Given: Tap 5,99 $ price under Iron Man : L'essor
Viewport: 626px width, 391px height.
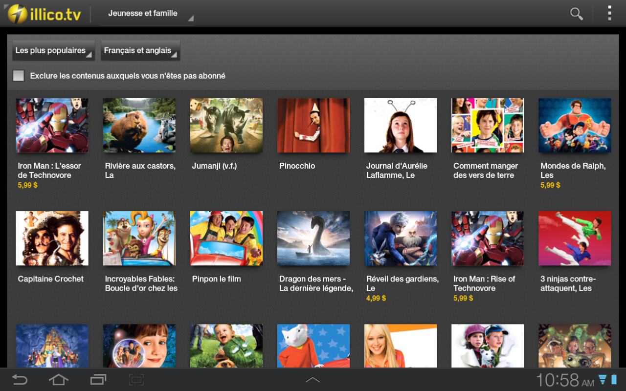Looking at the screenshot, I should 28,185.
